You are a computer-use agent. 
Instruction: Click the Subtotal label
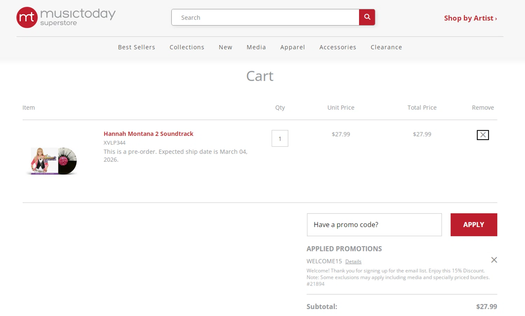(322, 307)
